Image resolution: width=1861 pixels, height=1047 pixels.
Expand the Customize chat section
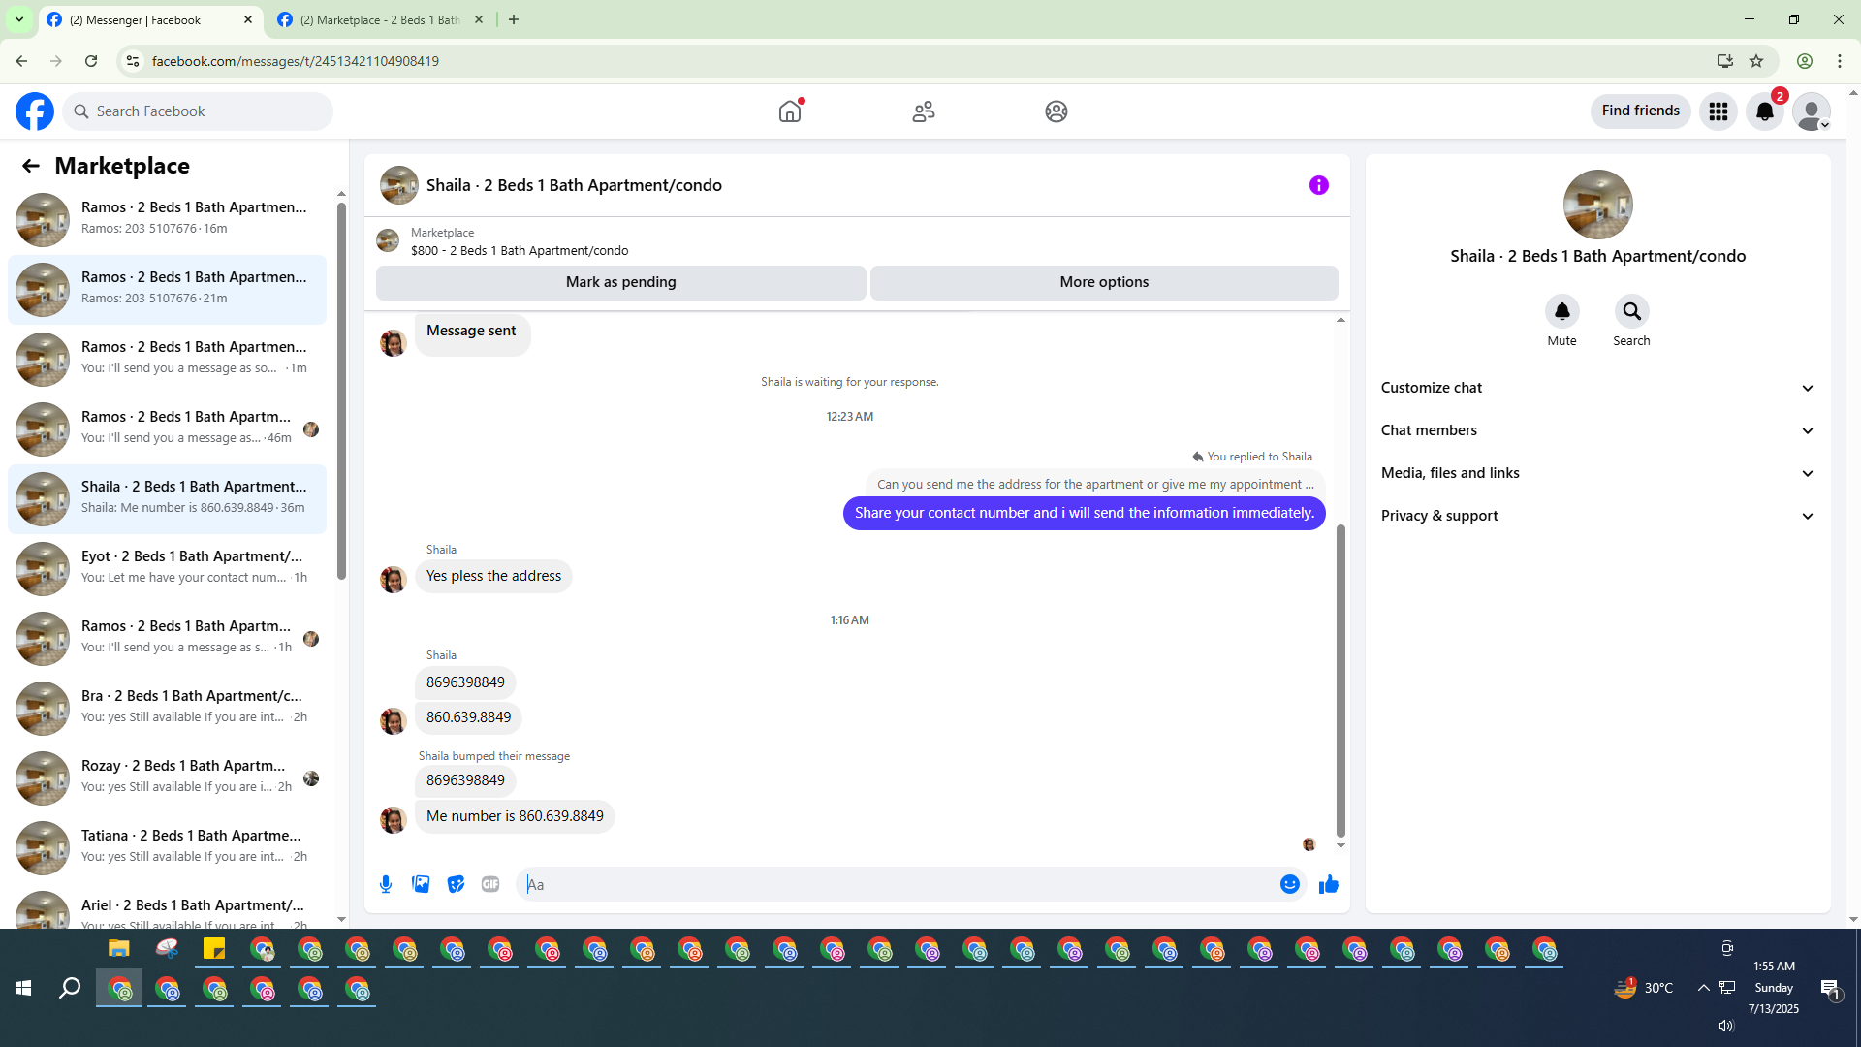click(x=1597, y=388)
